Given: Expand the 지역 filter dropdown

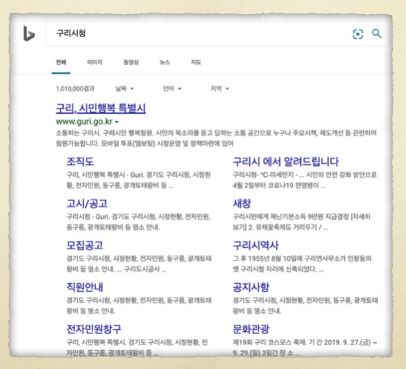Looking at the screenshot, I should (x=220, y=88).
